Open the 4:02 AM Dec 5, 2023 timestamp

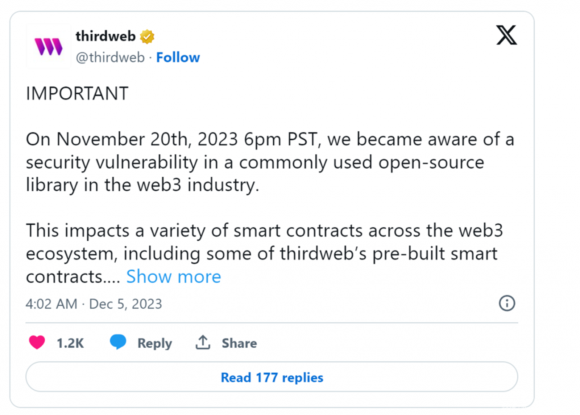click(x=94, y=304)
